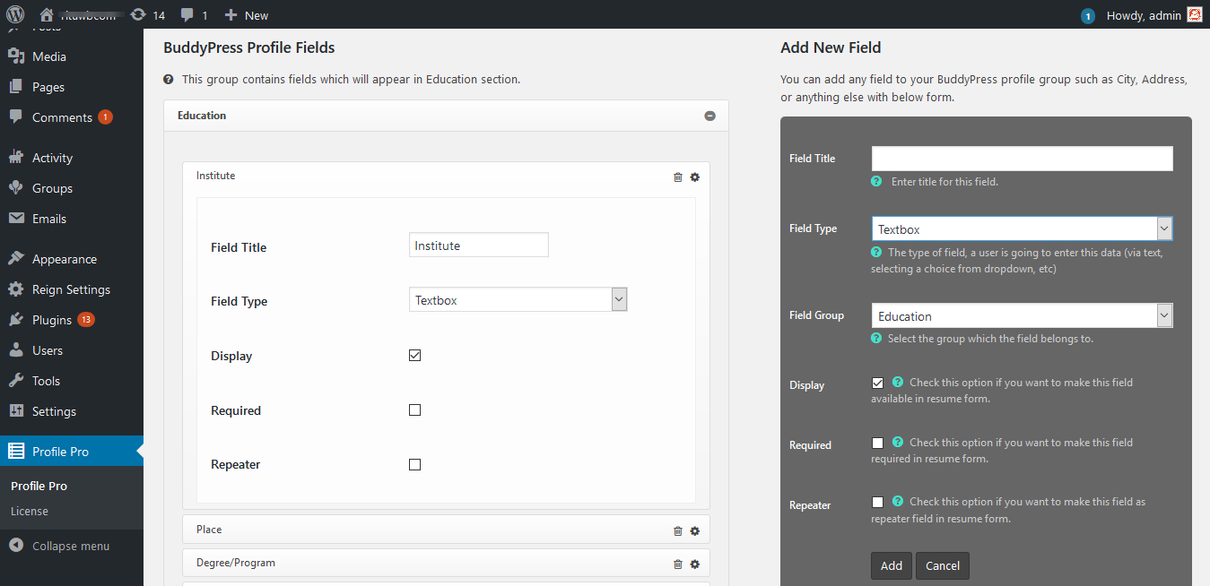
Task: Check Repeater for Institute field
Action: point(414,464)
